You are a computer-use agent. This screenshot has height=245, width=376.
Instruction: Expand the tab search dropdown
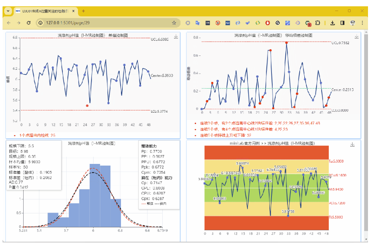tap(8, 11)
